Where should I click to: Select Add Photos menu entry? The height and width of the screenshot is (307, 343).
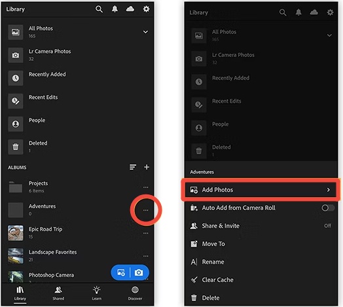click(x=261, y=190)
